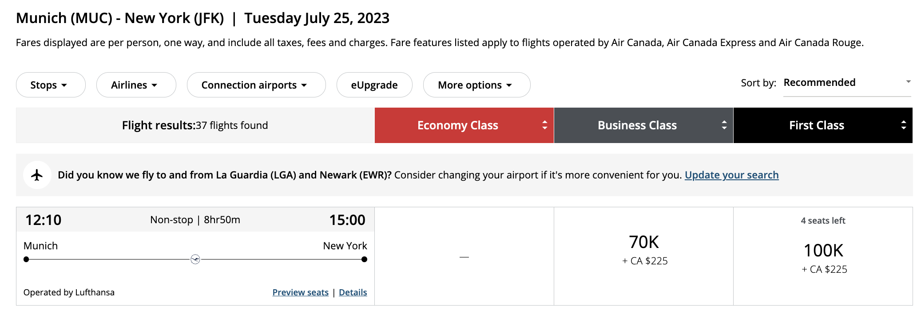Select the Economy Class column tab
The height and width of the screenshot is (310, 921).
[457, 125]
